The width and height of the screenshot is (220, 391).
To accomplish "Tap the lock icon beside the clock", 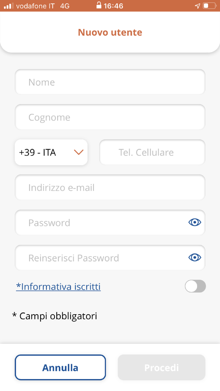I will [x=99, y=6].
